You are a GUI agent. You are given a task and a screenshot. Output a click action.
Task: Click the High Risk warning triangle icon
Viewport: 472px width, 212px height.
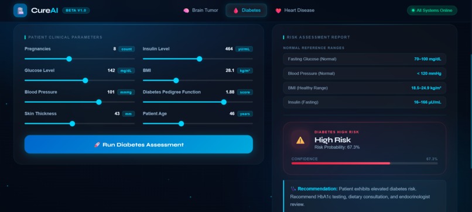coord(300,140)
